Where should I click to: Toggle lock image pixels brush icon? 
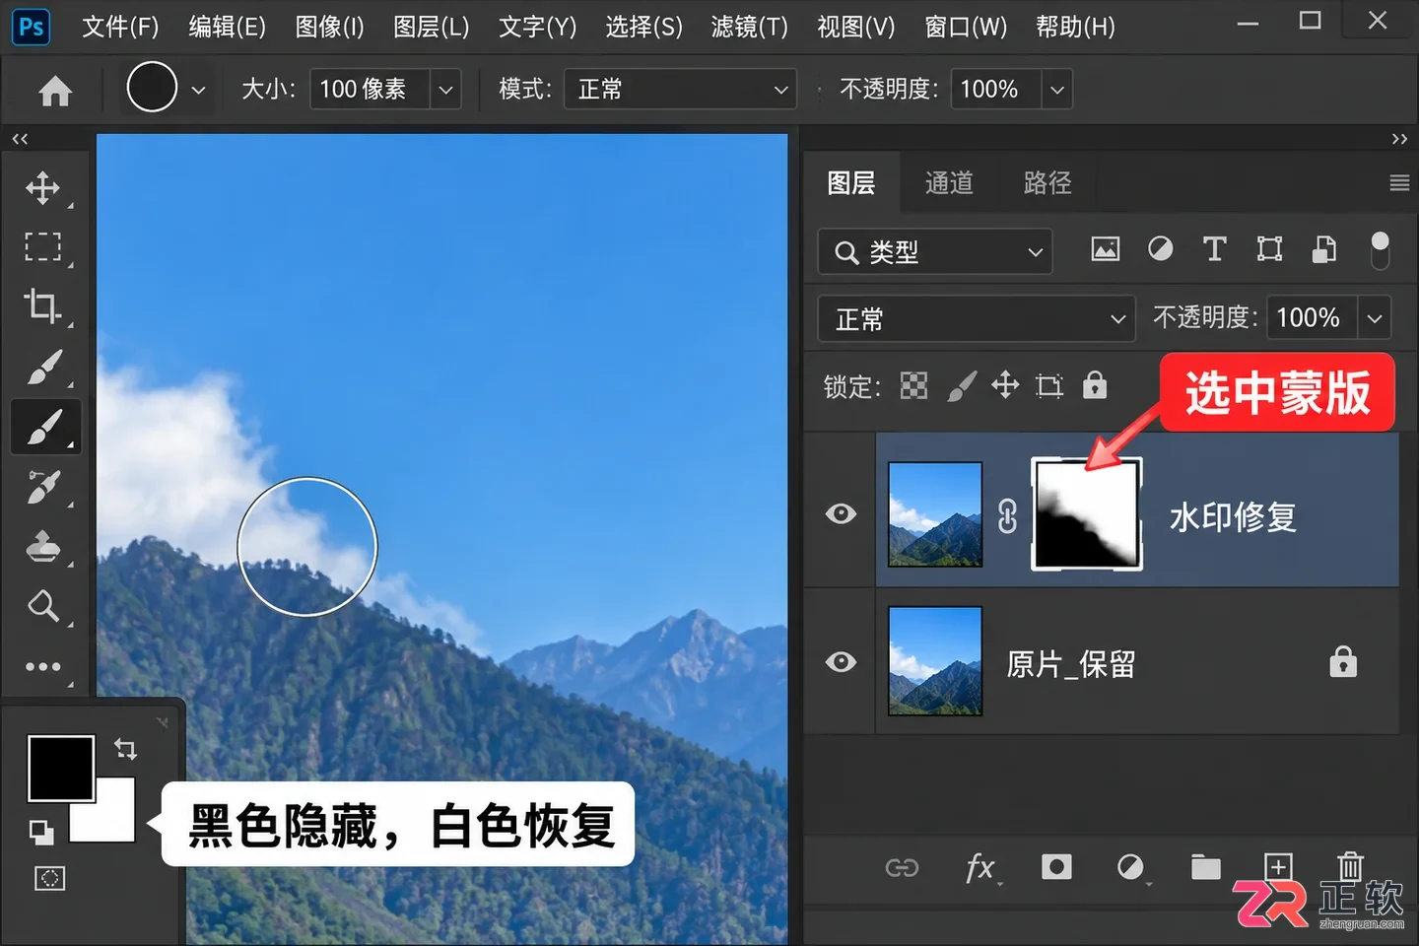(962, 385)
